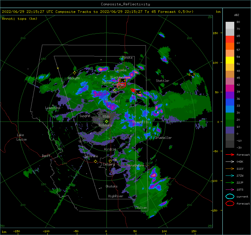Click the Vulcan town label
The height and width of the screenshot is (235, 251).
[142, 208]
